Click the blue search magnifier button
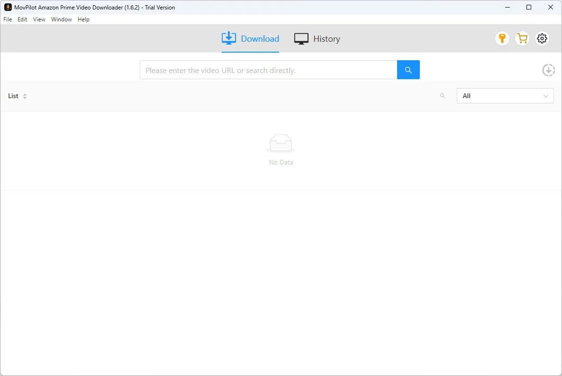 [x=408, y=70]
